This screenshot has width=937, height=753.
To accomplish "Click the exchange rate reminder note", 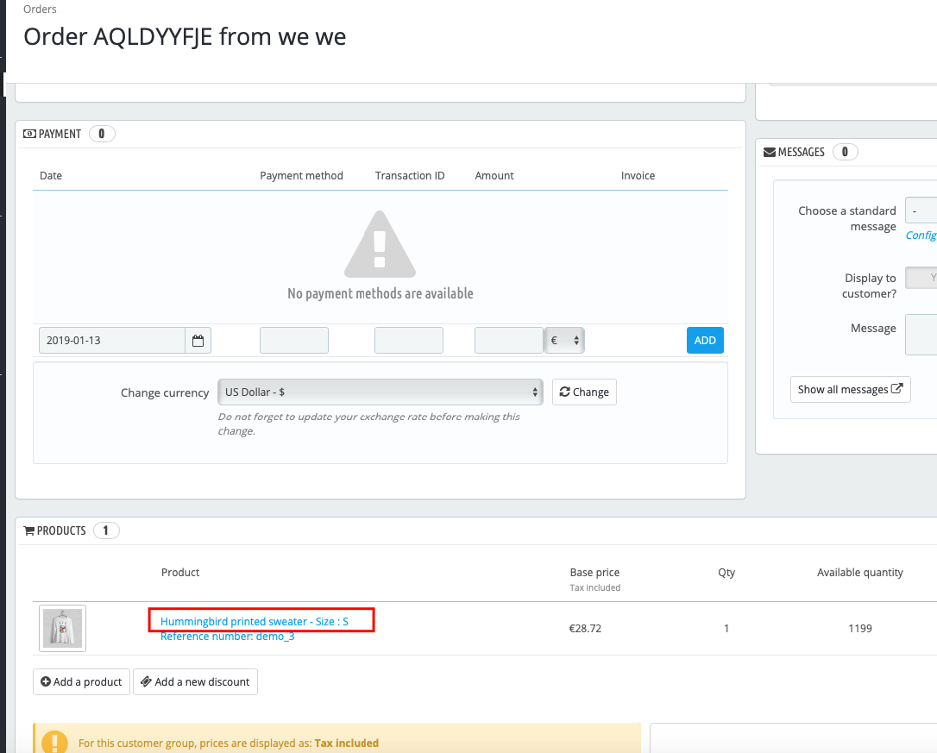I will pyautogui.click(x=368, y=424).
